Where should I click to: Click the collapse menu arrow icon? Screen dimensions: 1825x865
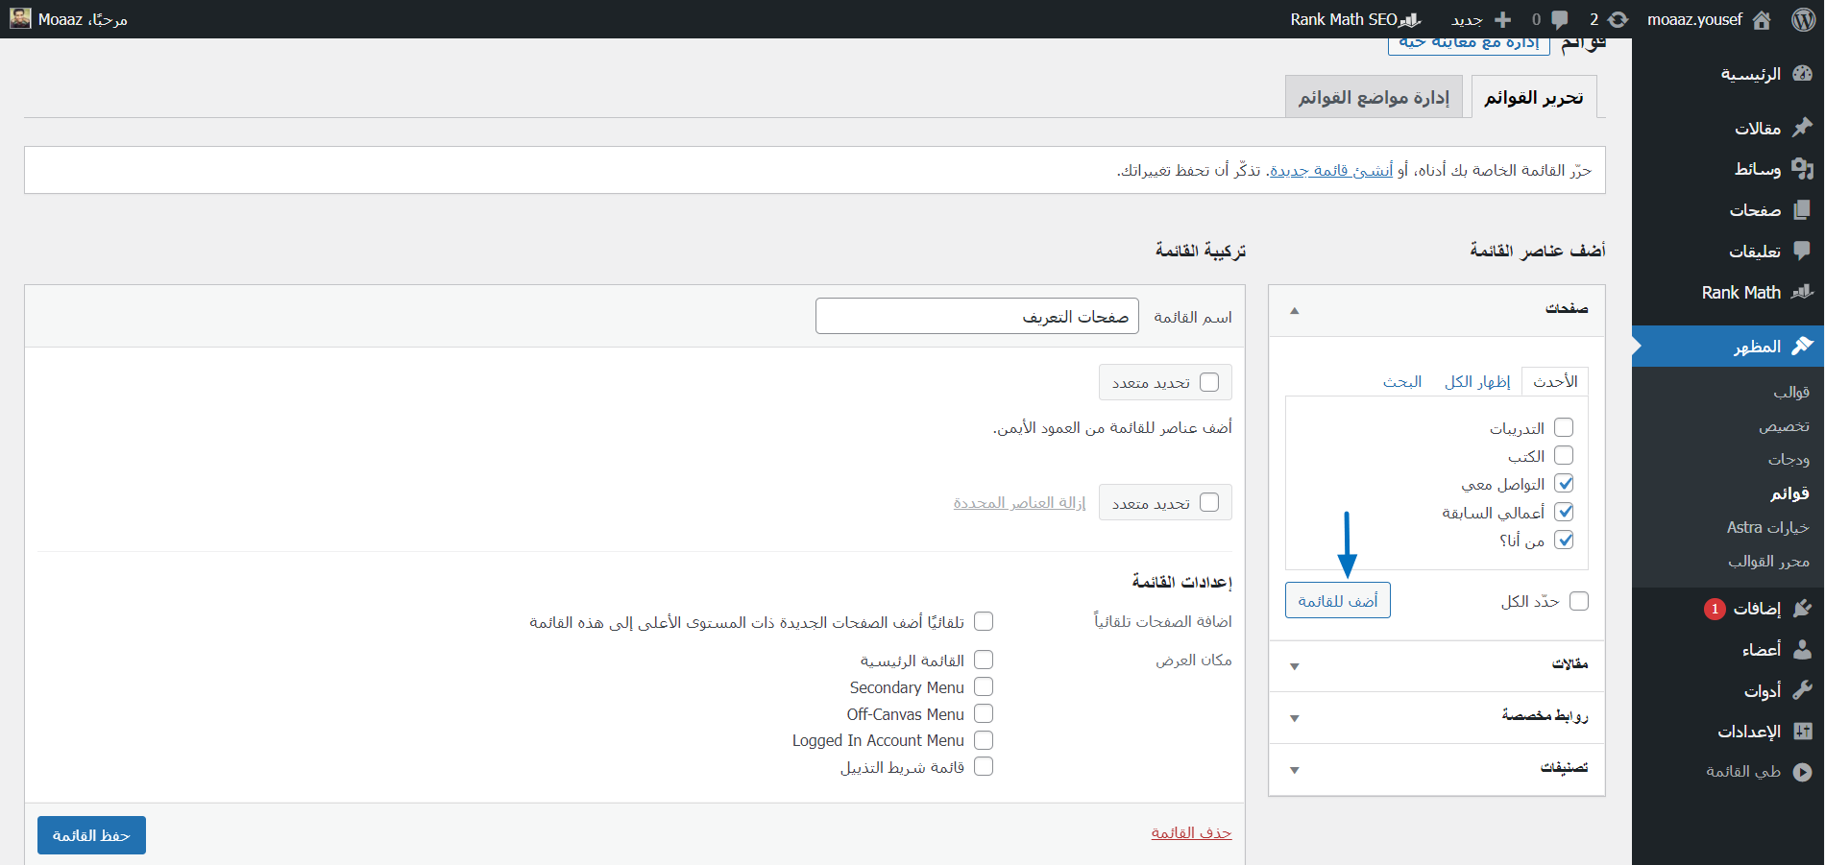click(1803, 772)
